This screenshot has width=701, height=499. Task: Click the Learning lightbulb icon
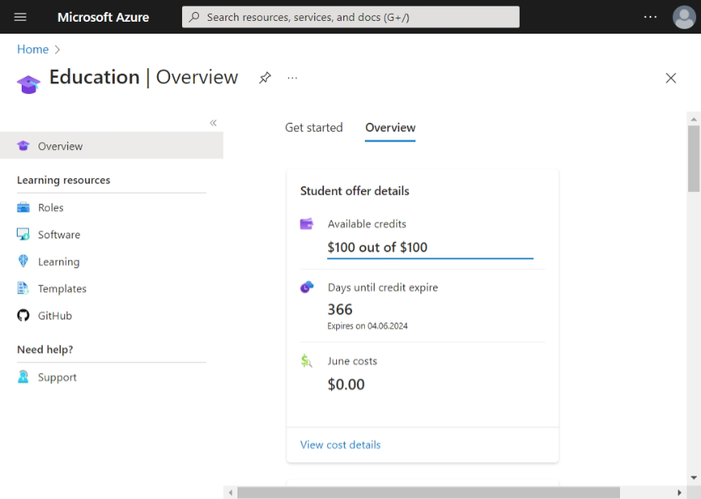coord(23,261)
